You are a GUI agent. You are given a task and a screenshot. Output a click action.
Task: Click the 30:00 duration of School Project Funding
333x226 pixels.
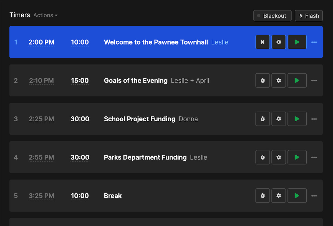[80, 119]
